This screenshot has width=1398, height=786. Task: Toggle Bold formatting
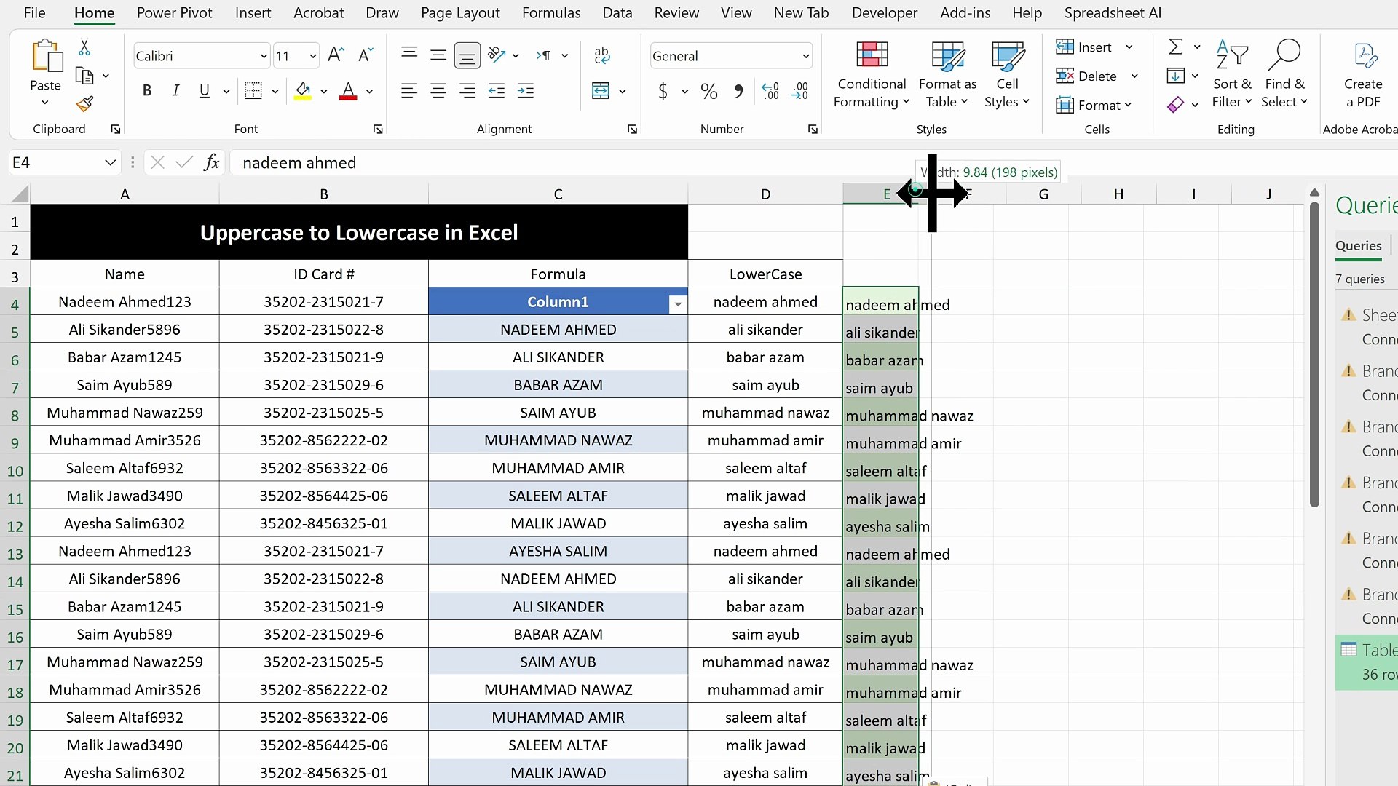point(147,91)
